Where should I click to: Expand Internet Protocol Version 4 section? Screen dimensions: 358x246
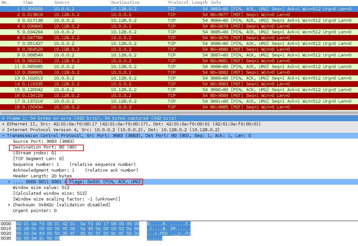(x=4, y=130)
